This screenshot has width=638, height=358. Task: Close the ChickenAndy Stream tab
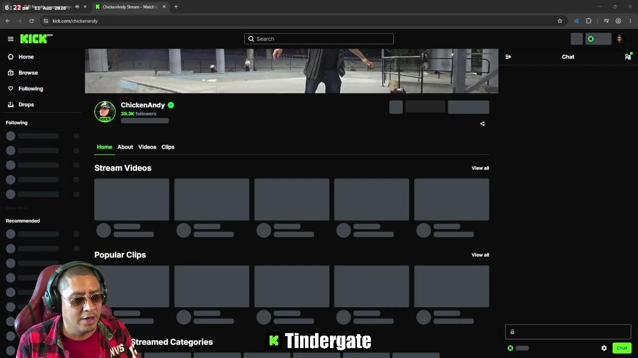click(164, 7)
